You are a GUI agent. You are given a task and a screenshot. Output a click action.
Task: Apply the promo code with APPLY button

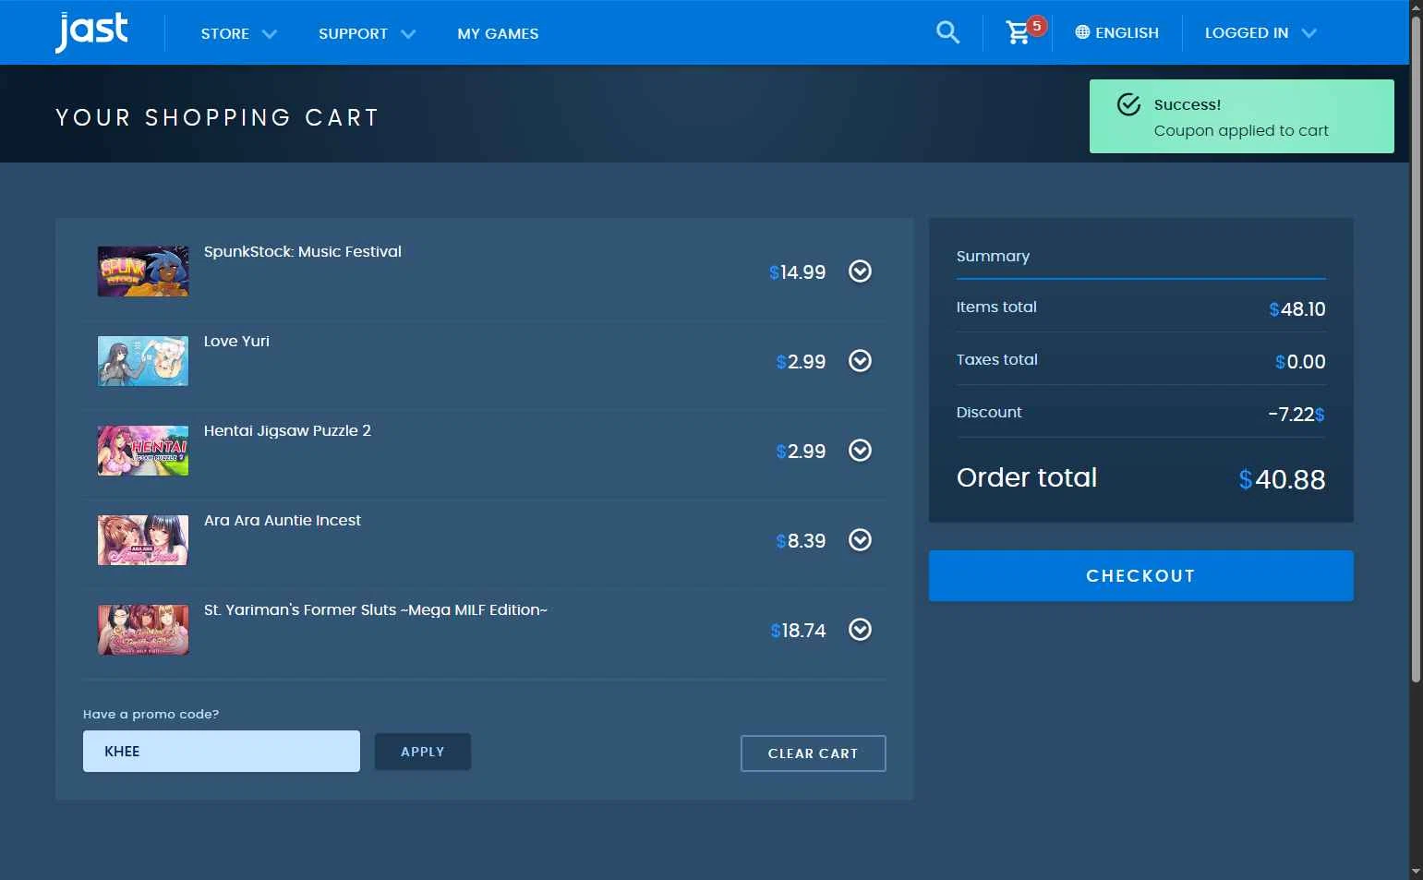423,752
